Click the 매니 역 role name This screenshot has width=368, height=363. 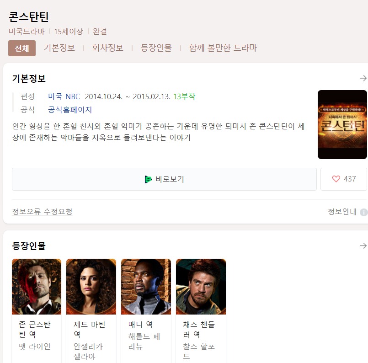[x=140, y=325]
